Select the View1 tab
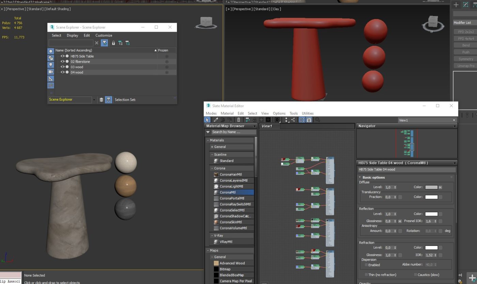This screenshot has width=477, height=284. [270, 126]
